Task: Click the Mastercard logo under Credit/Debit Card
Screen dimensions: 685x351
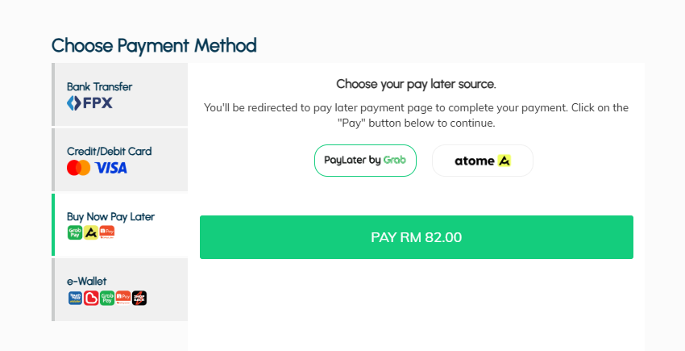Action: click(x=79, y=168)
